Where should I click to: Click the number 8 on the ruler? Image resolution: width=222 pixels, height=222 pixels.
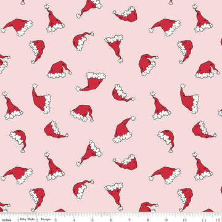[x=148, y=220]
